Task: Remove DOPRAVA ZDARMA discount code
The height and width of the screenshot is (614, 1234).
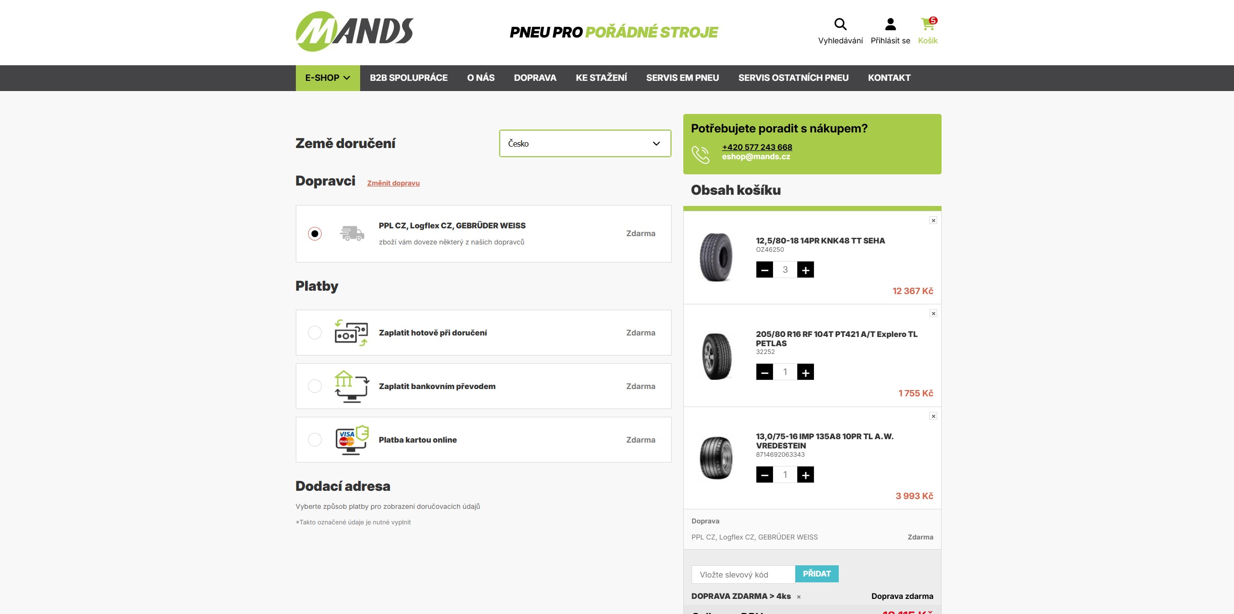Action: pos(799,597)
